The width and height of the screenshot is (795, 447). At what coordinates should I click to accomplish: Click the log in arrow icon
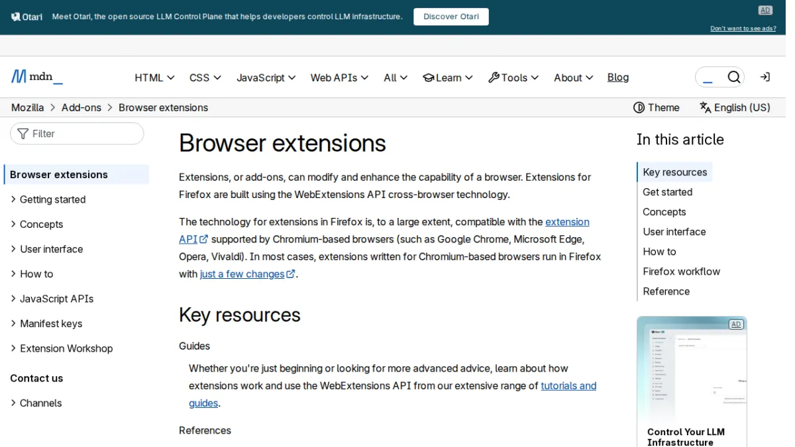point(765,77)
